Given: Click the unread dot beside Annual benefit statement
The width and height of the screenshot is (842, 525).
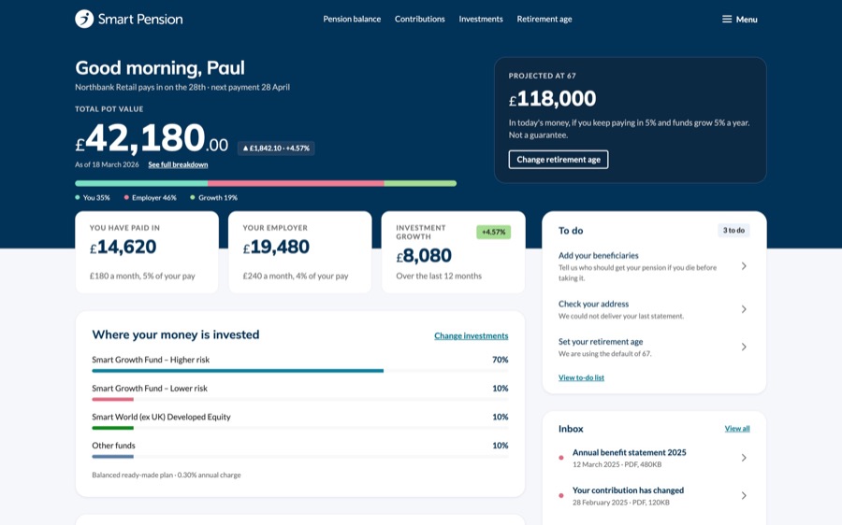Looking at the screenshot, I should (x=561, y=458).
